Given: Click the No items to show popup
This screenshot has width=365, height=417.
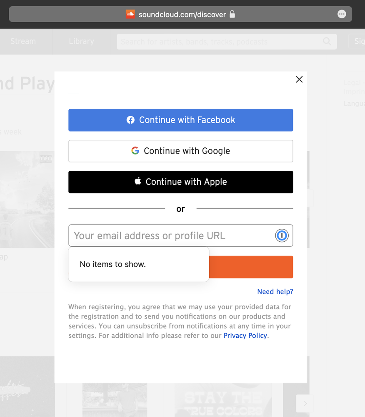Looking at the screenshot, I should [138, 264].
